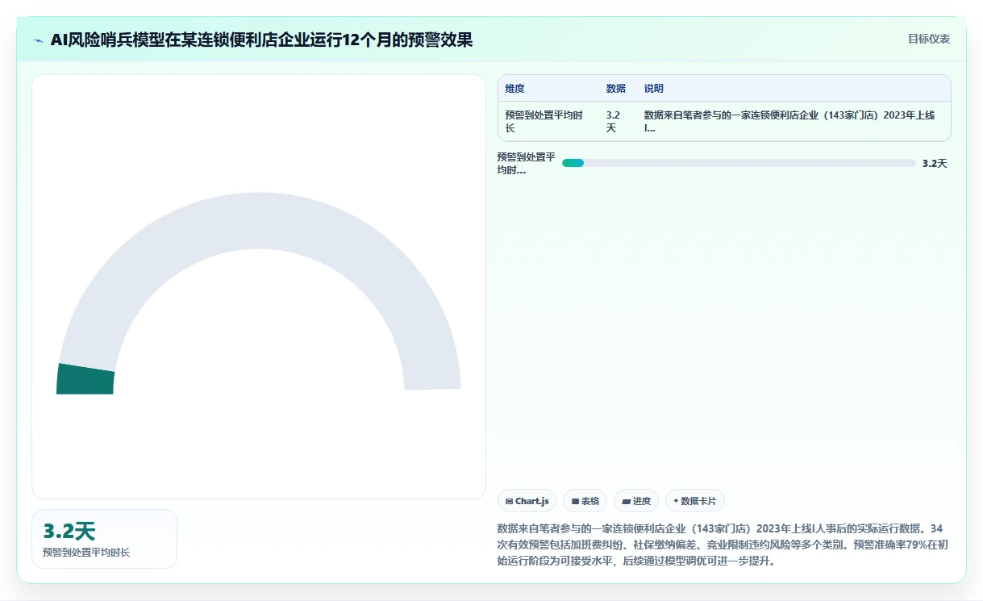Click the lightning icon beside the title

[x=38, y=40]
